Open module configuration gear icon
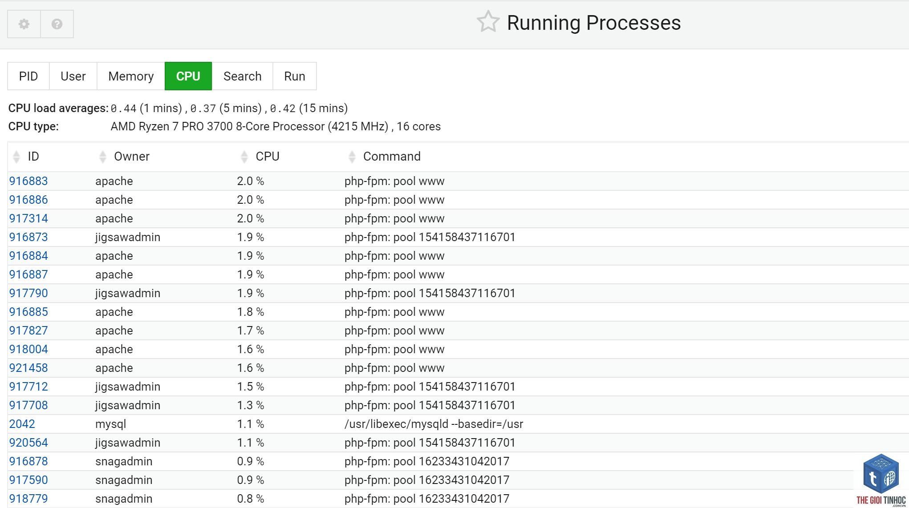The height and width of the screenshot is (508, 909). tap(24, 24)
